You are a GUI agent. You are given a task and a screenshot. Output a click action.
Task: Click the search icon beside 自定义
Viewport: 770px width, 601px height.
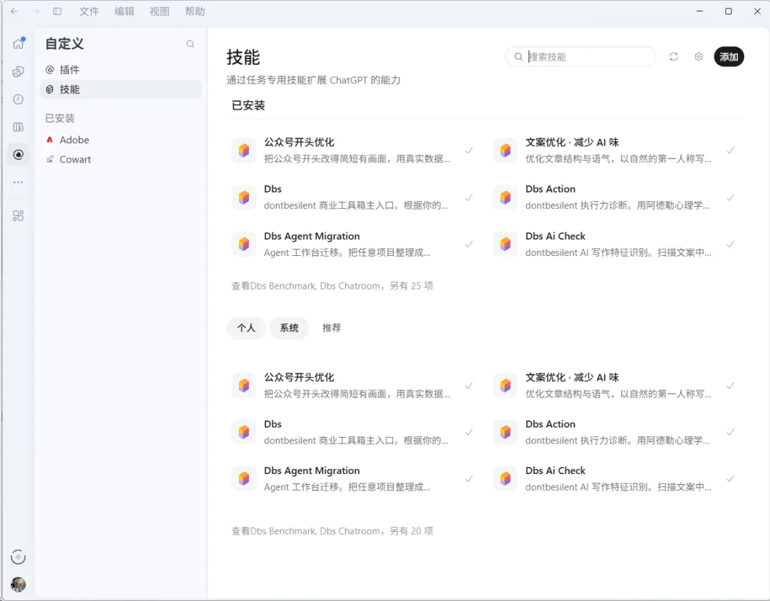[190, 44]
